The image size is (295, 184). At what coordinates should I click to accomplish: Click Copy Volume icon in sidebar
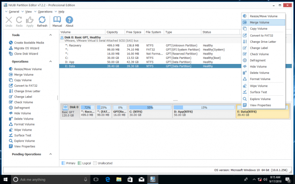click(11, 80)
